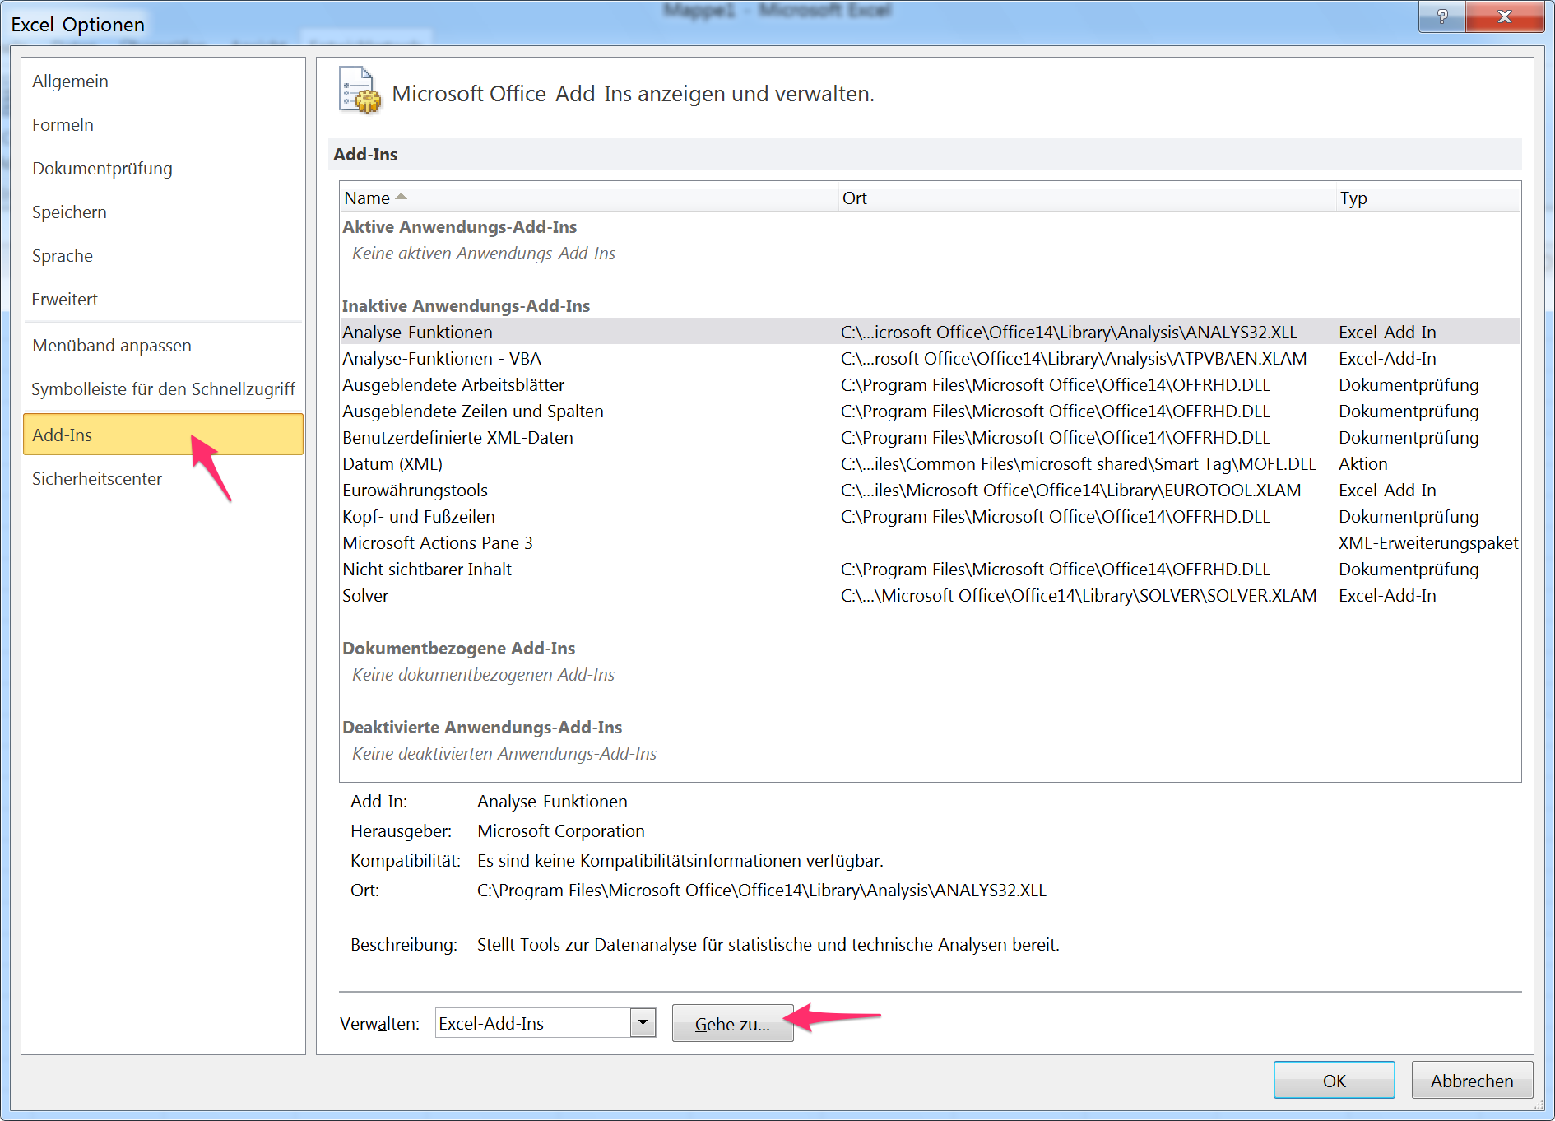
Task: Select the Eurowährungstools add-in entry
Action: coord(415,490)
